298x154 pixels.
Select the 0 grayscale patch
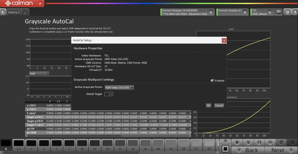pos(6,145)
